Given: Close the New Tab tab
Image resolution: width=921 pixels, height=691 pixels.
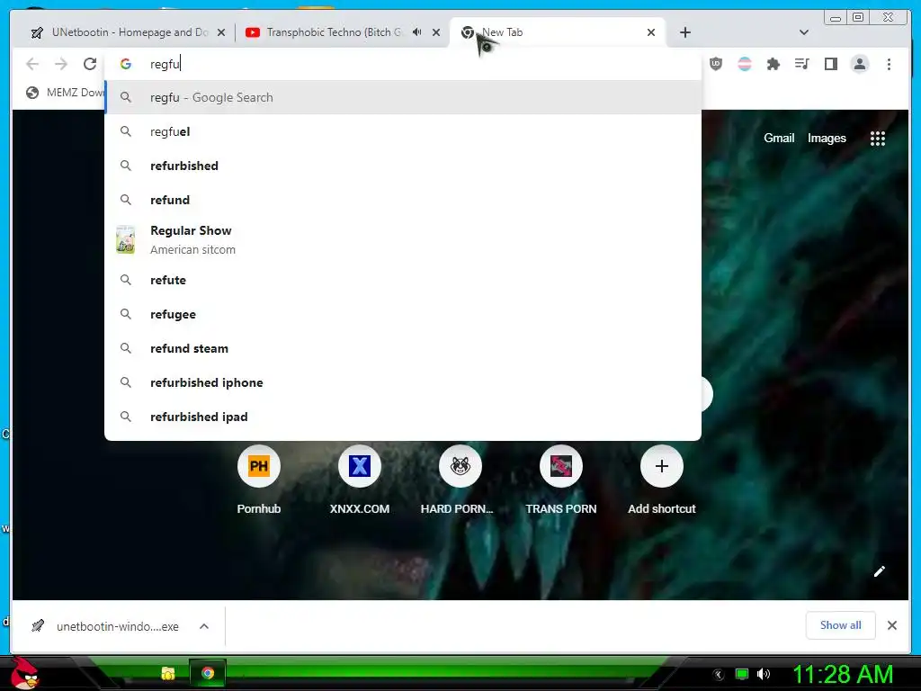Looking at the screenshot, I should coord(651,32).
